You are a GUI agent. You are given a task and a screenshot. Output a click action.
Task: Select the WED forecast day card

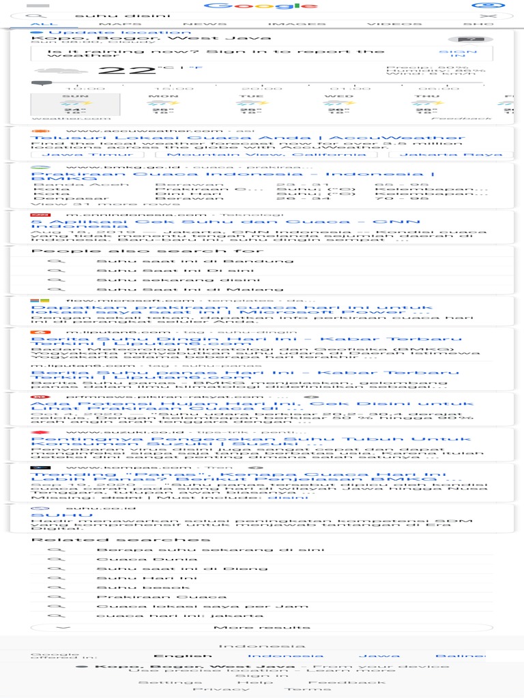tap(338, 105)
